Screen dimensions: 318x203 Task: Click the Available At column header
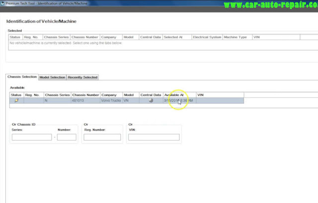tap(179, 95)
